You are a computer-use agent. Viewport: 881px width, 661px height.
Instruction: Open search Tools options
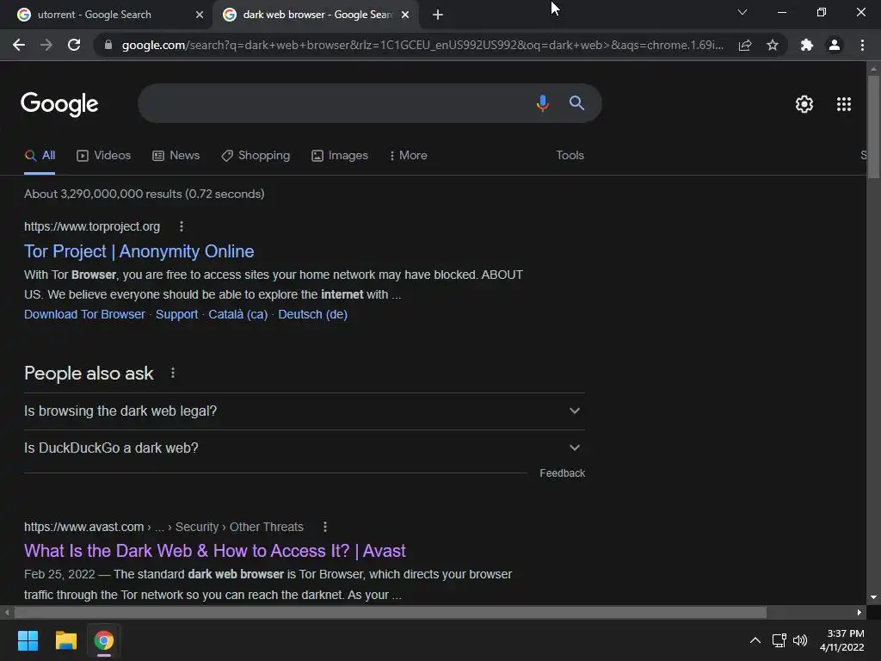[x=570, y=156]
